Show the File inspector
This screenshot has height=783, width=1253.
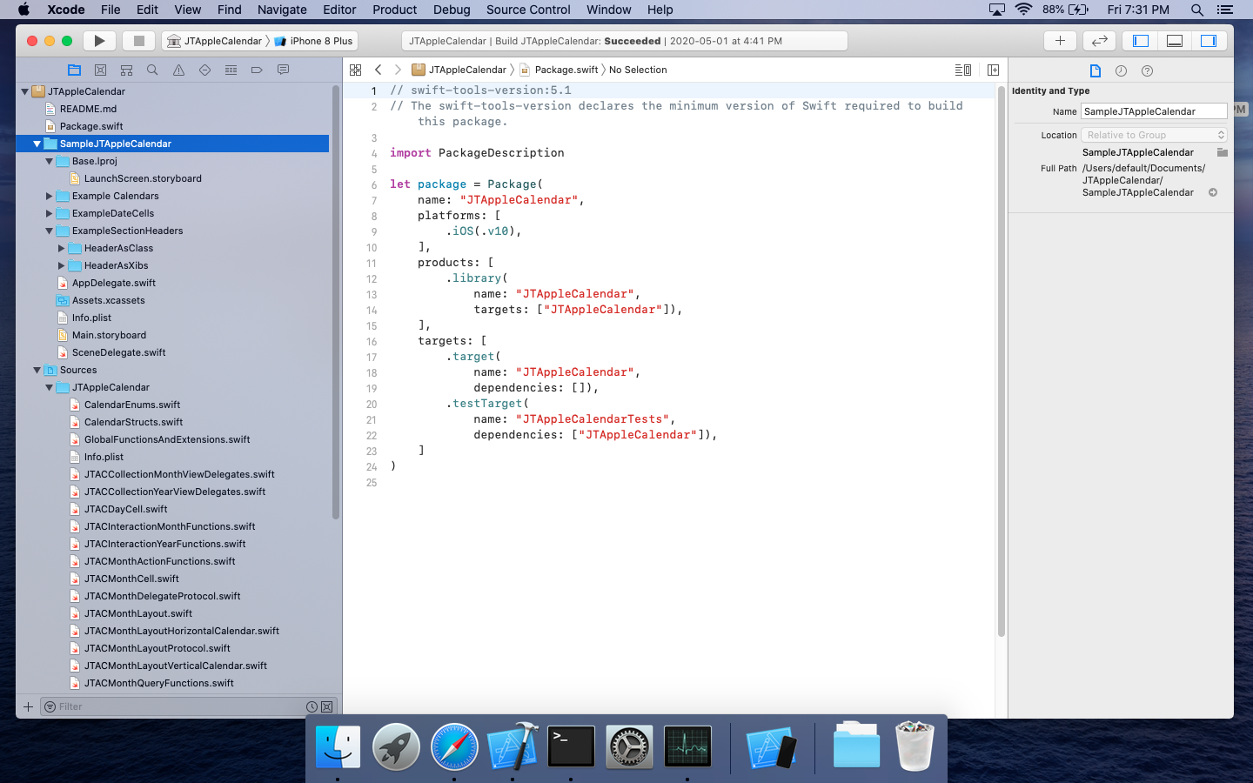tap(1096, 70)
